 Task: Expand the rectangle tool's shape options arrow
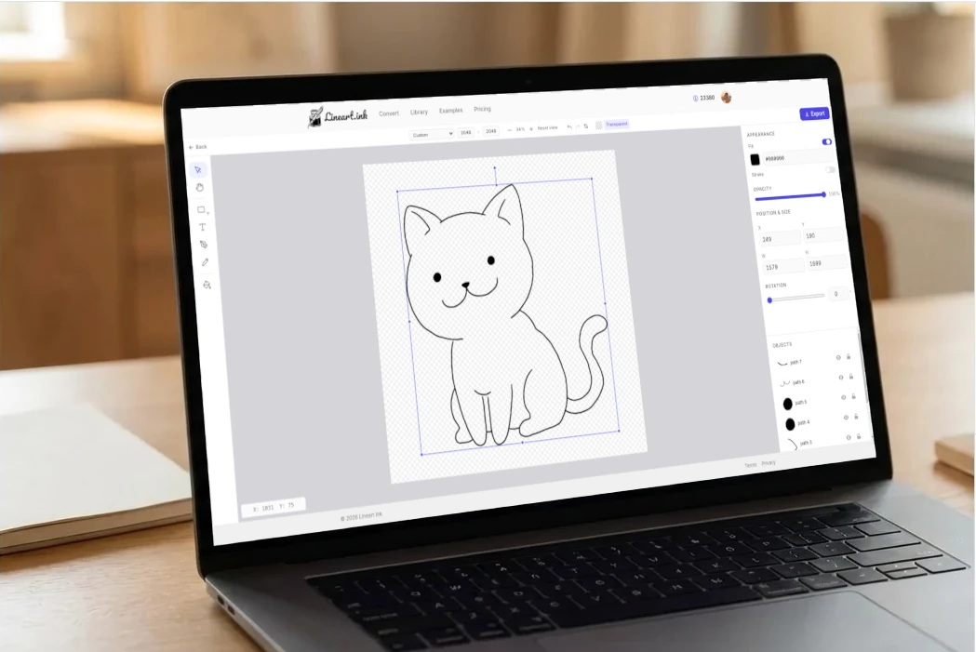coord(207,213)
